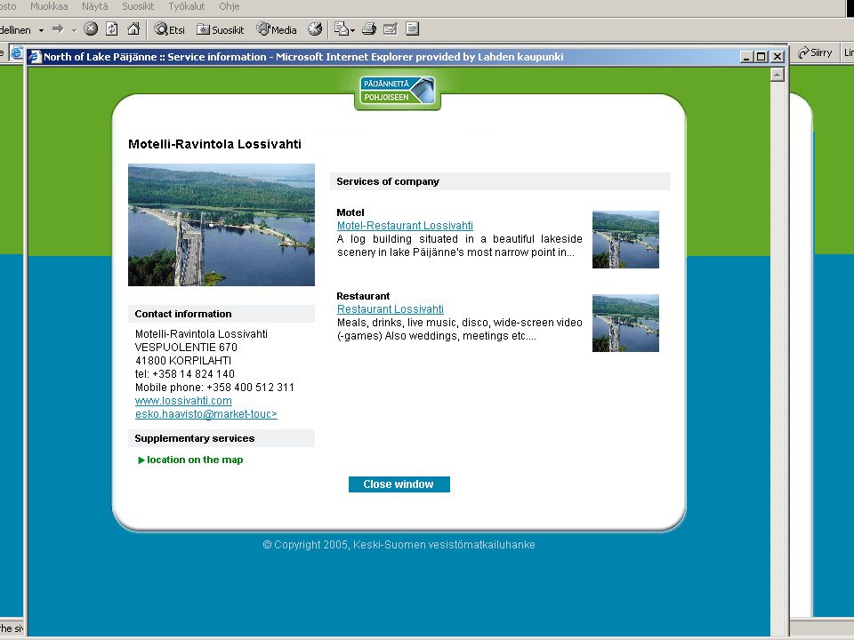Click the Contact information heading
The height and width of the screenshot is (640, 854).
click(183, 314)
